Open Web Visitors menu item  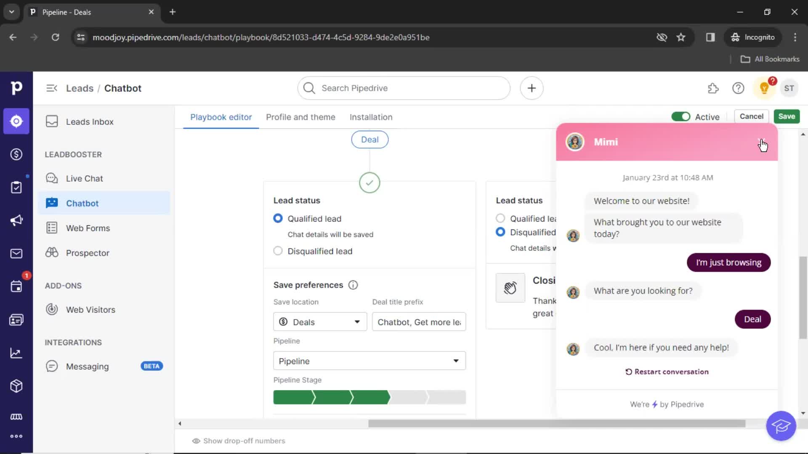104,310
